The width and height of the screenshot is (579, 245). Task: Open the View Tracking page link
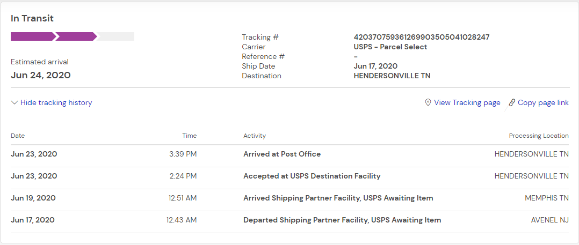467,102
